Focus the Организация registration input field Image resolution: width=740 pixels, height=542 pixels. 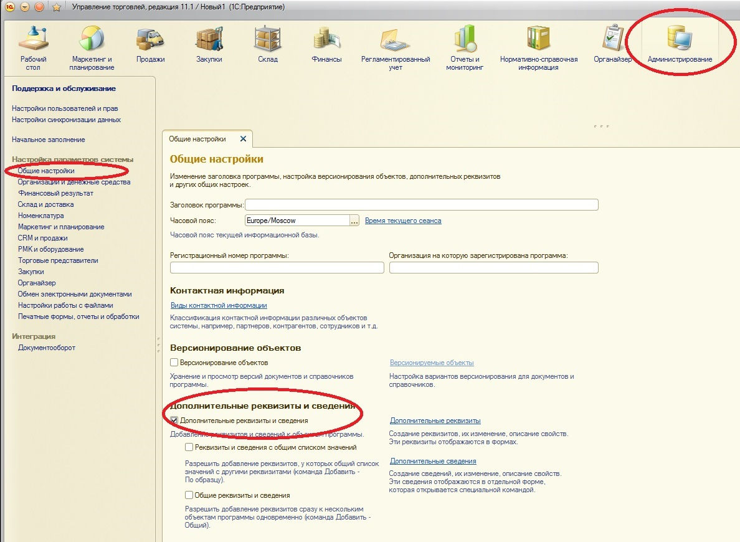(x=494, y=268)
